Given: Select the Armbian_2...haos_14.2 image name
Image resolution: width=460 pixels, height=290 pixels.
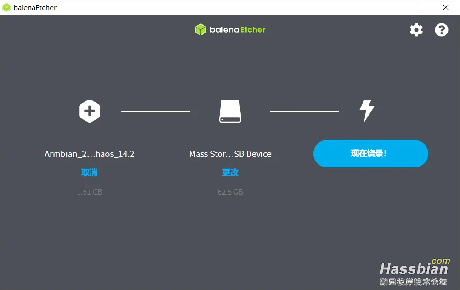Looking at the screenshot, I should coord(90,154).
